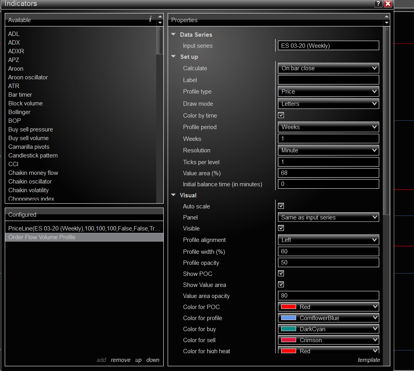414x371 pixels.
Task: Click the Ticks per level field
Action: click(x=329, y=162)
